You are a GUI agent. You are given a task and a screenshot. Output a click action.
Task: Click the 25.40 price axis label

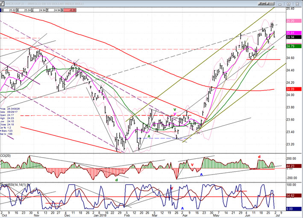tap(290, 9)
